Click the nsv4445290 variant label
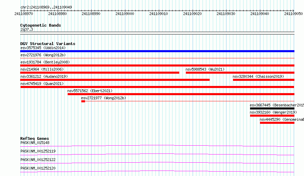Image resolution: width=304 pixels, height=176 pixels. (x=282, y=119)
